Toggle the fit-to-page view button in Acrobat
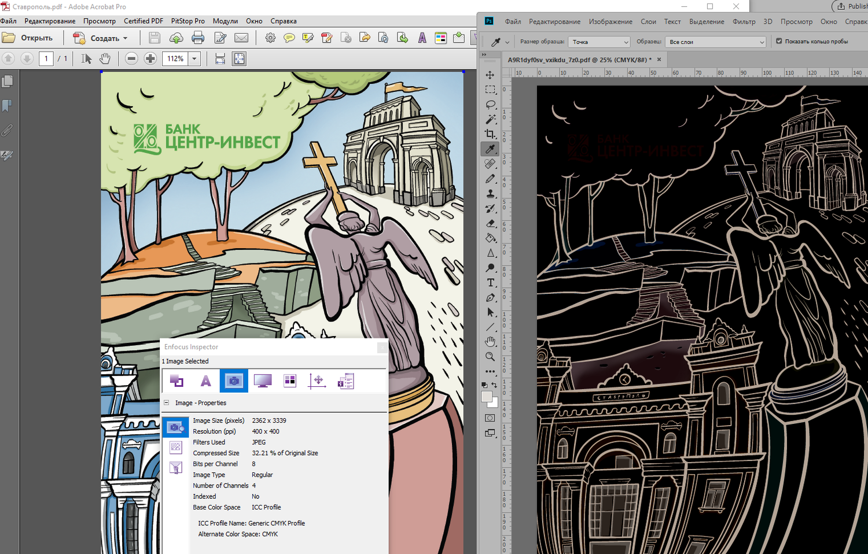This screenshot has height=554, width=868. (239, 58)
